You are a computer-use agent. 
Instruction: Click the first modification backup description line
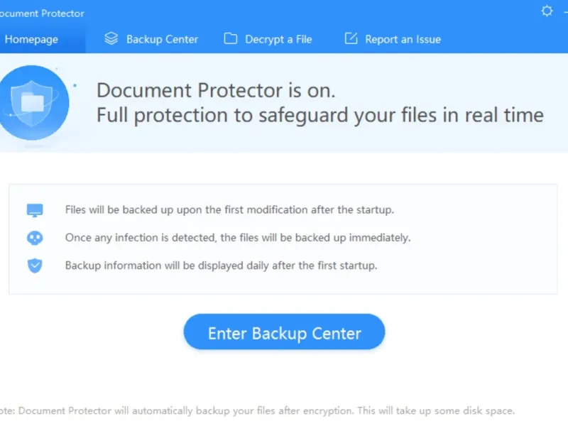point(229,210)
